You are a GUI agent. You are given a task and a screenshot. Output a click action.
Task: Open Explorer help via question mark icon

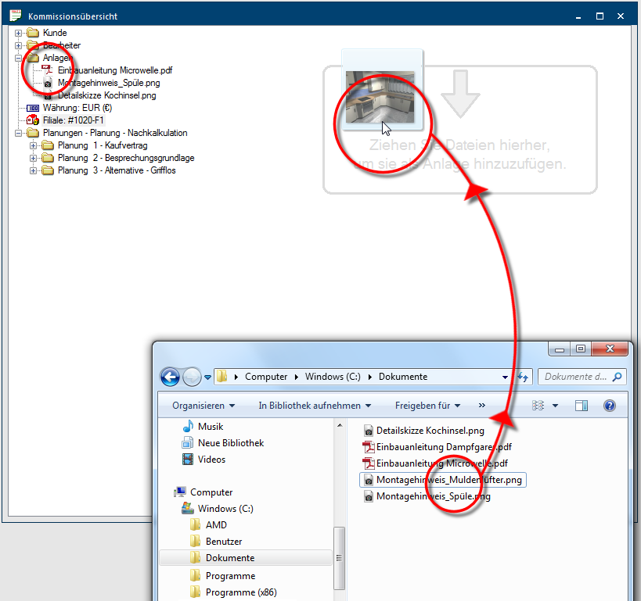[x=610, y=406]
